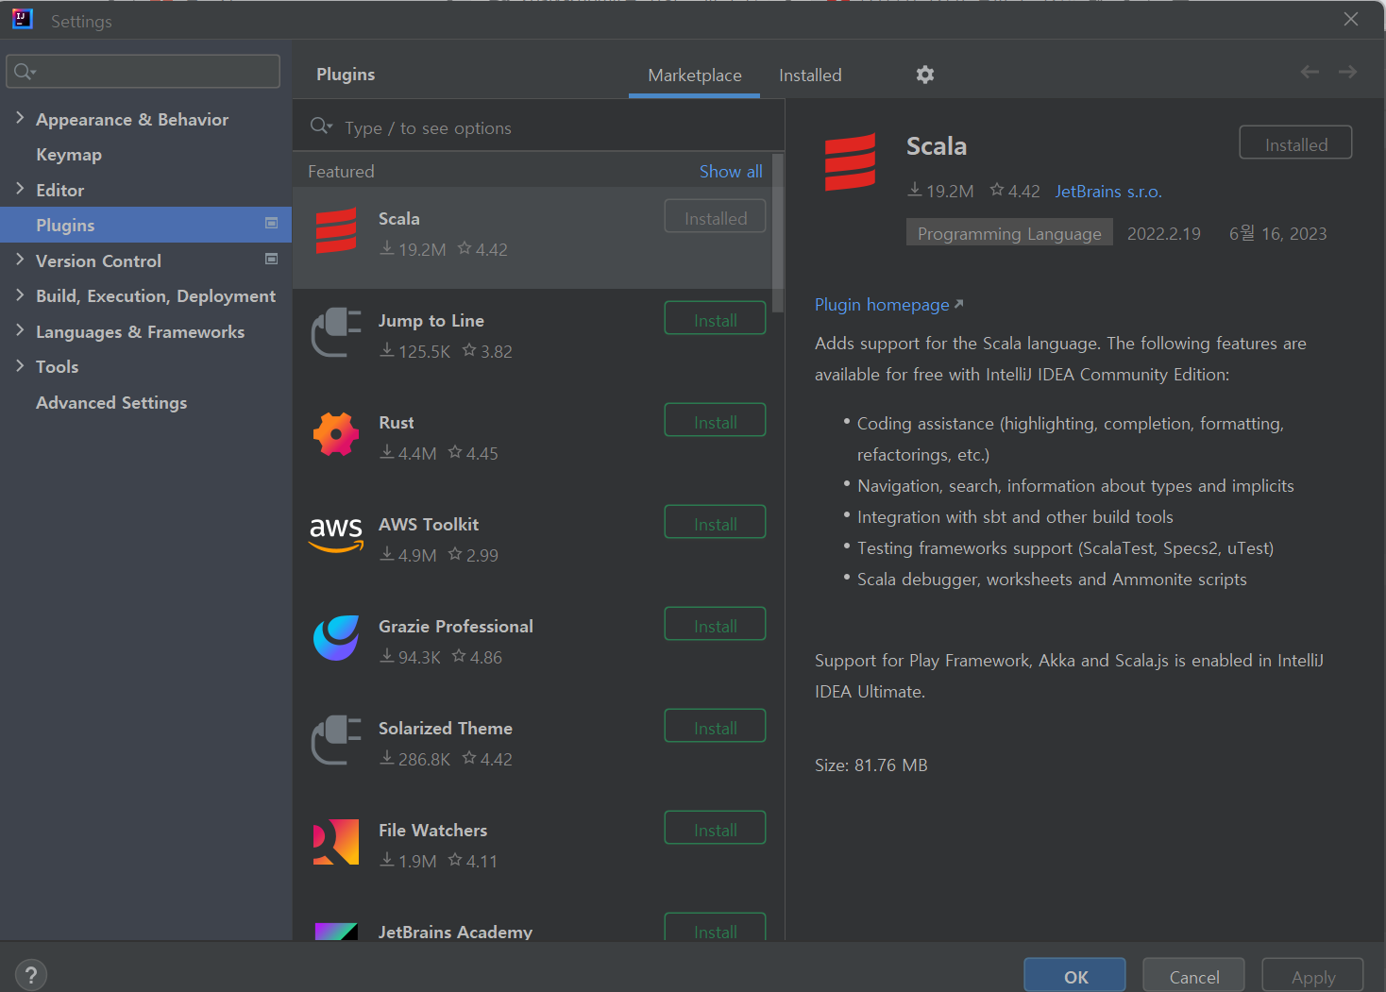Viewport: 1386px width, 992px height.
Task: Click the plugin list vertical scrollbar
Action: point(778,233)
